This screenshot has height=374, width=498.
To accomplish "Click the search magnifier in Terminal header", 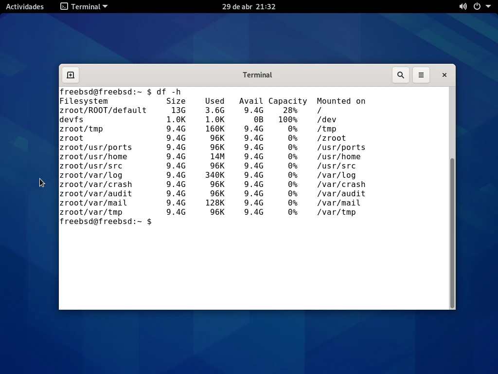I will 401,75.
